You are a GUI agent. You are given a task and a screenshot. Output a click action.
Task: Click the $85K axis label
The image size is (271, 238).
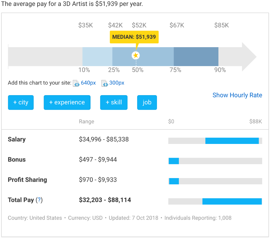tap(221, 25)
